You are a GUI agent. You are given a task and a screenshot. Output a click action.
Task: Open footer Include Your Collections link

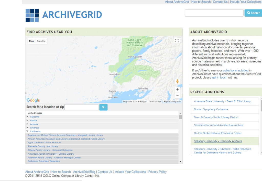130,172
